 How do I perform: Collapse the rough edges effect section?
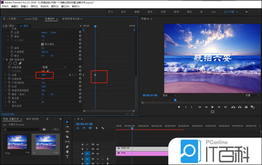3,59
